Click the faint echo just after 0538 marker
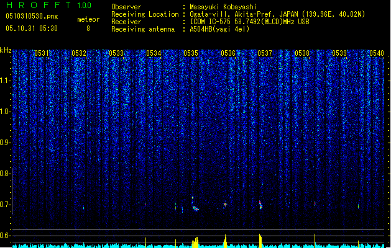This screenshot has height=248, width=391. click(315, 203)
